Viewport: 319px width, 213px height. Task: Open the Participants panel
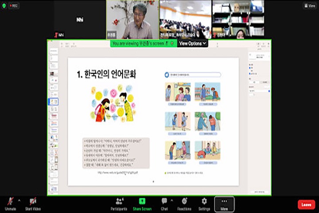click(x=119, y=201)
